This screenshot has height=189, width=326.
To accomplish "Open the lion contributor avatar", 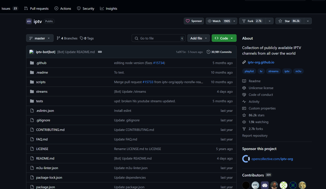I will click(302, 185).
